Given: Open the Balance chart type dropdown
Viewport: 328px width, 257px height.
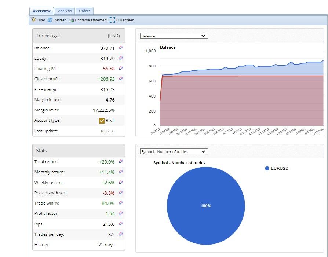Looking at the screenshot, I should coord(174,36).
